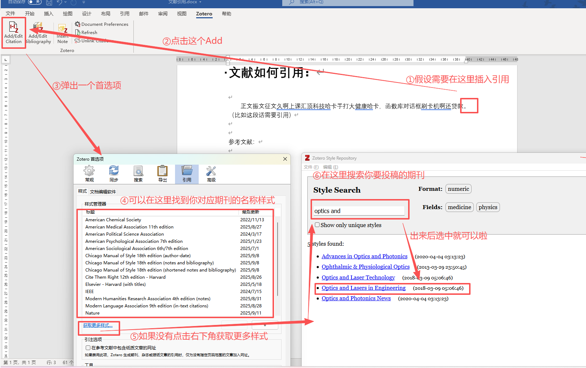Image resolution: width=586 pixels, height=368 pixels.
Task: Select American Political Science Association style
Action: [179, 234]
